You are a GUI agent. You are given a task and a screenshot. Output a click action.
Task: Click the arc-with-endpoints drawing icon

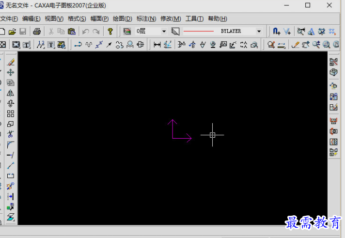pos(78,45)
